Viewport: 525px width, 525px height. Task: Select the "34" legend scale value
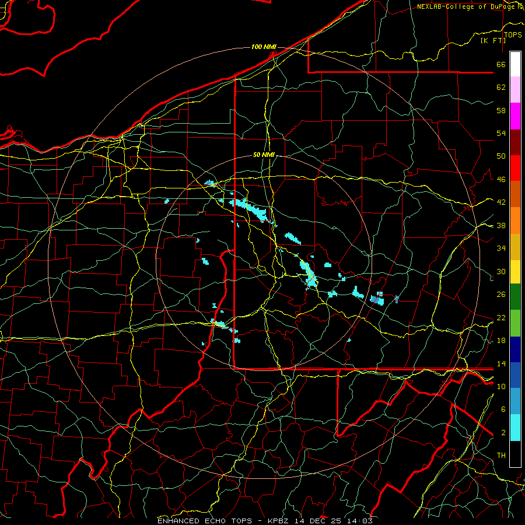click(501, 249)
